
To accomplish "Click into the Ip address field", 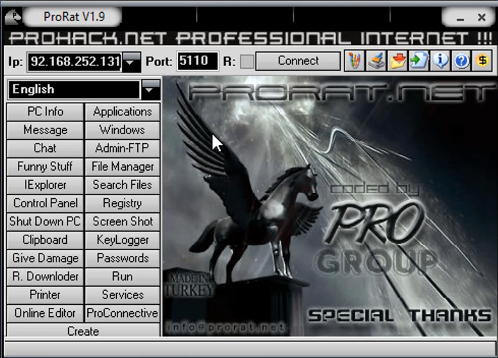I will 74,62.
